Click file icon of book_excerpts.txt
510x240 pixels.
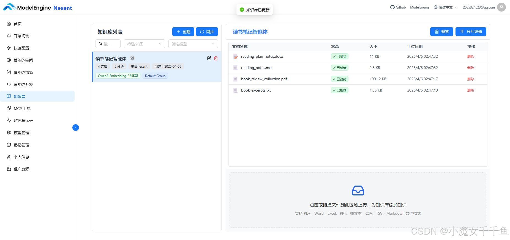[x=236, y=90]
